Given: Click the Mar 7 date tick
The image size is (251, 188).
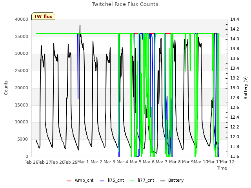Looking at the screenshot, I should (162, 162).
